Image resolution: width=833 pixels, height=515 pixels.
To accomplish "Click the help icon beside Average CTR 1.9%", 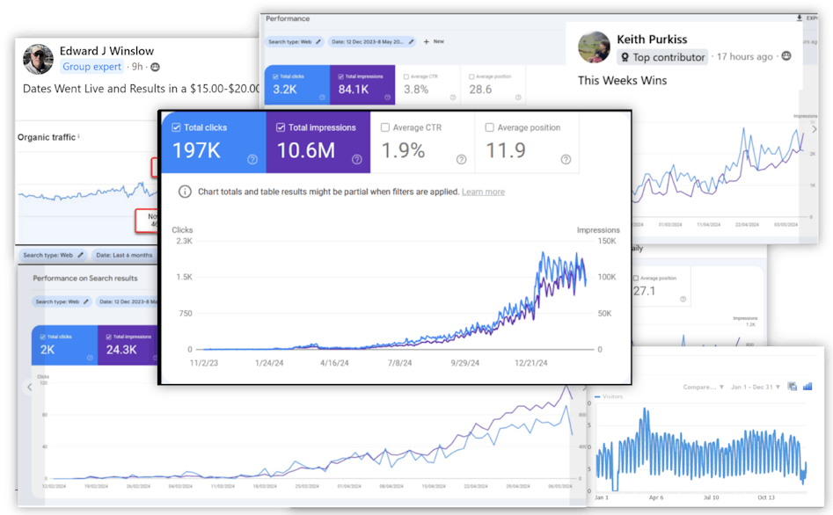I will pos(461,159).
